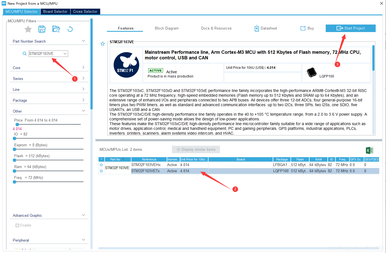Select the STM32F103VETx reference cell
386x253 pixels.
149,171
